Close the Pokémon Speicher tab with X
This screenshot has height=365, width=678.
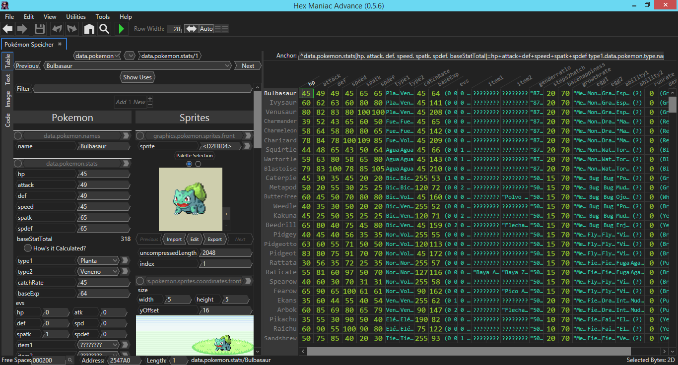pyautogui.click(x=60, y=44)
